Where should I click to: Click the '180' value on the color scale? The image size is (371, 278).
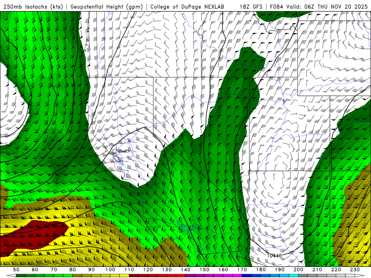point(261,270)
